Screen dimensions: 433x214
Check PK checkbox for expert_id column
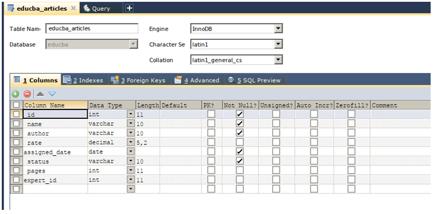point(211,180)
